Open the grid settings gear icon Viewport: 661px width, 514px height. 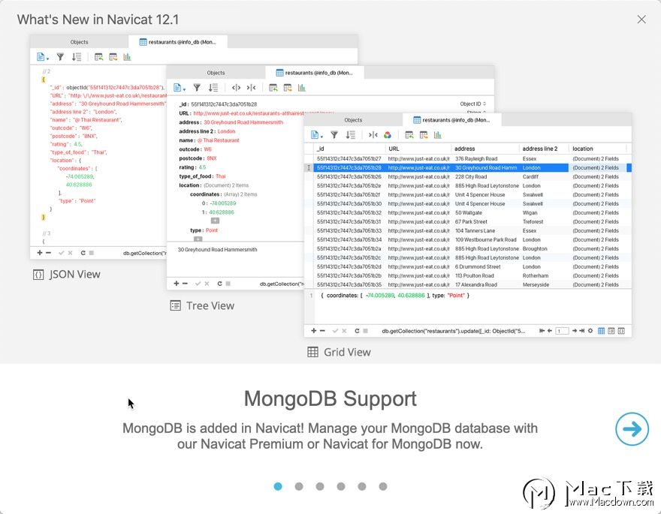[x=590, y=331]
